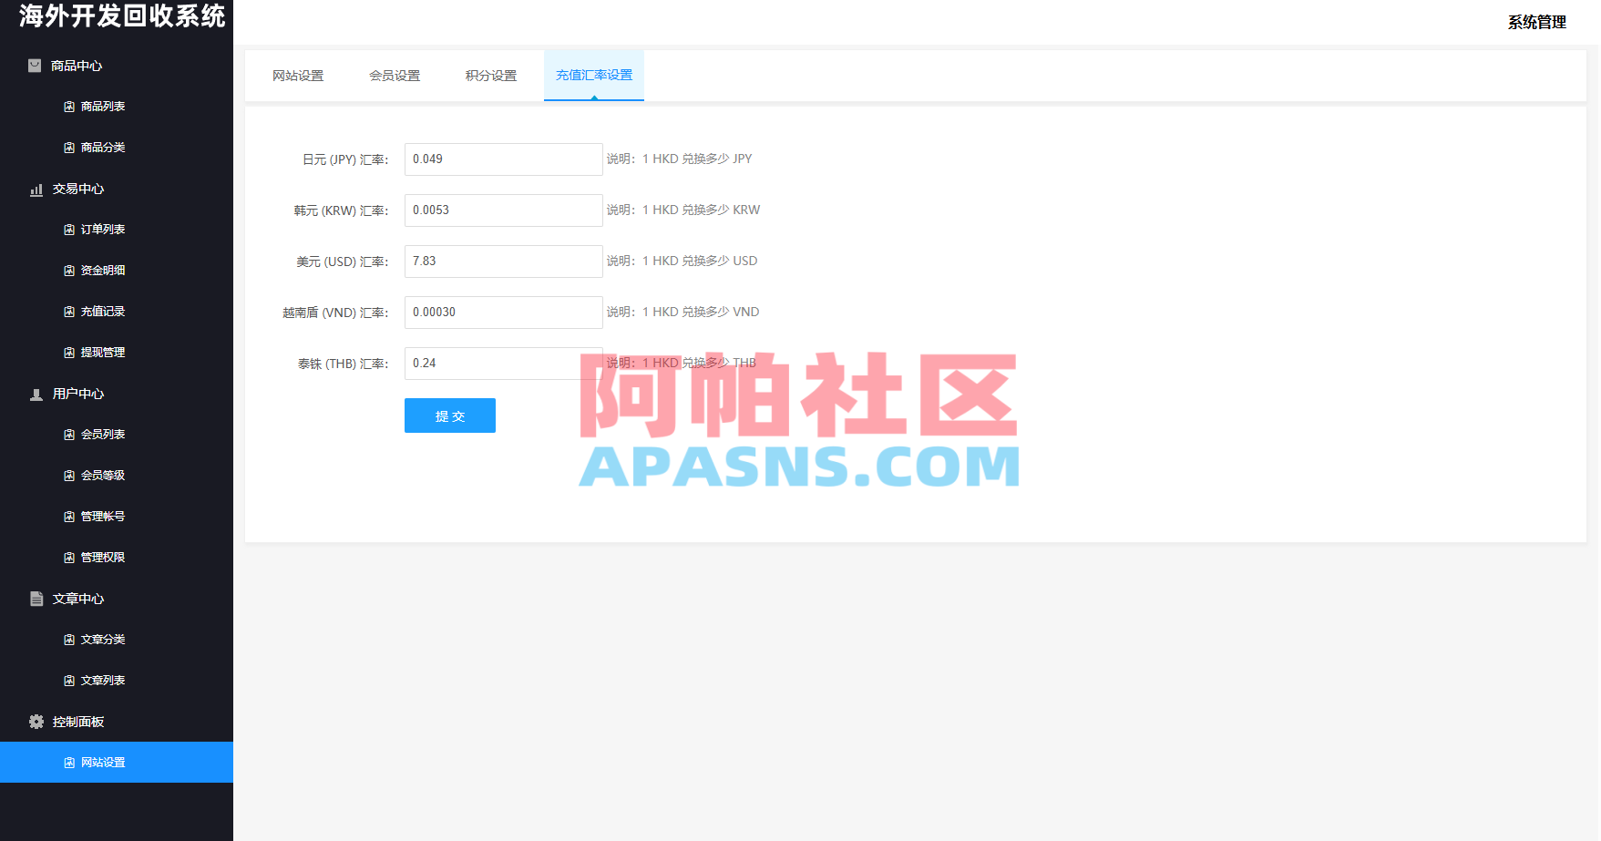Click the text 1 HKD 兑换多少 USD
Viewport: 1601px width, 841px height.
pos(700,261)
